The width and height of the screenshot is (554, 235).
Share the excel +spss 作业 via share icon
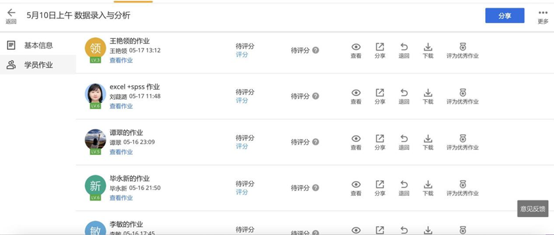(x=380, y=97)
